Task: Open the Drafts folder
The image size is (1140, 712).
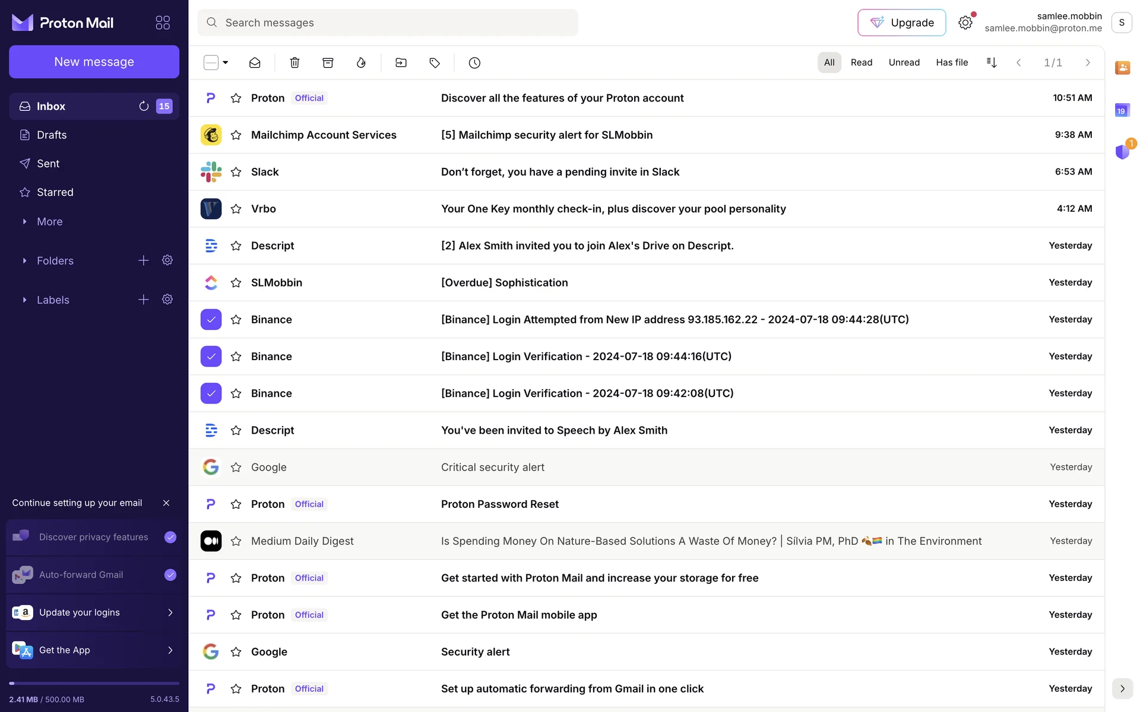Action: point(52,135)
